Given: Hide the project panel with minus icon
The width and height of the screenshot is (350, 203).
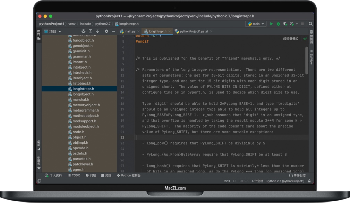Looking at the screenshot, I should [113, 31].
